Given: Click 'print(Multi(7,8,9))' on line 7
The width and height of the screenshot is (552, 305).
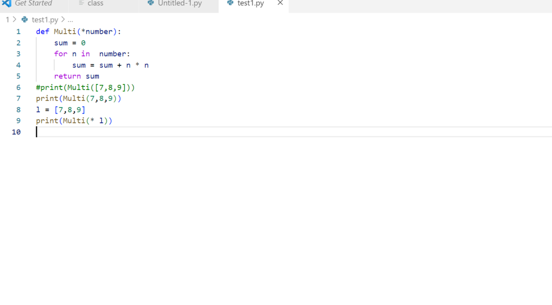Looking at the screenshot, I should (x=79, y=98).
